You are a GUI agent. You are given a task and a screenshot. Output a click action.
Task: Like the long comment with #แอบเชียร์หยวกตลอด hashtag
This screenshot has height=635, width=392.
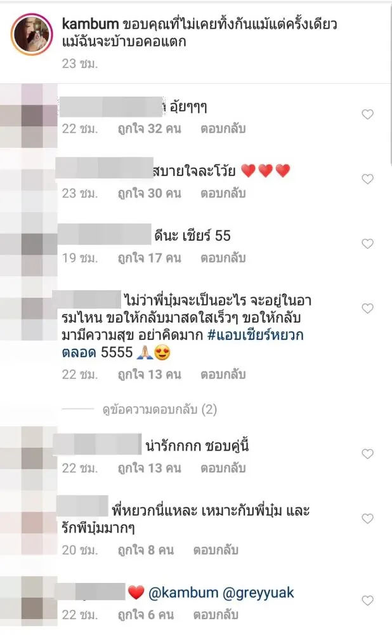tap(367, 309)
